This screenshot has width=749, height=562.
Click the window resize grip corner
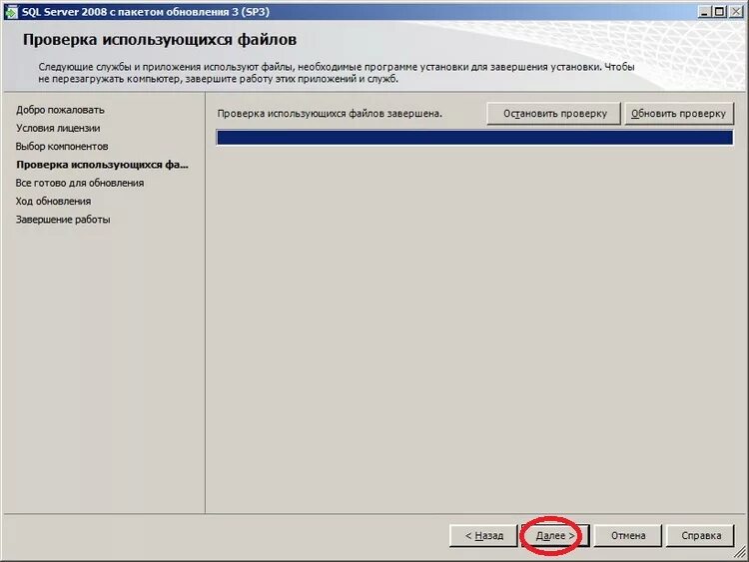tap(739, 552)
